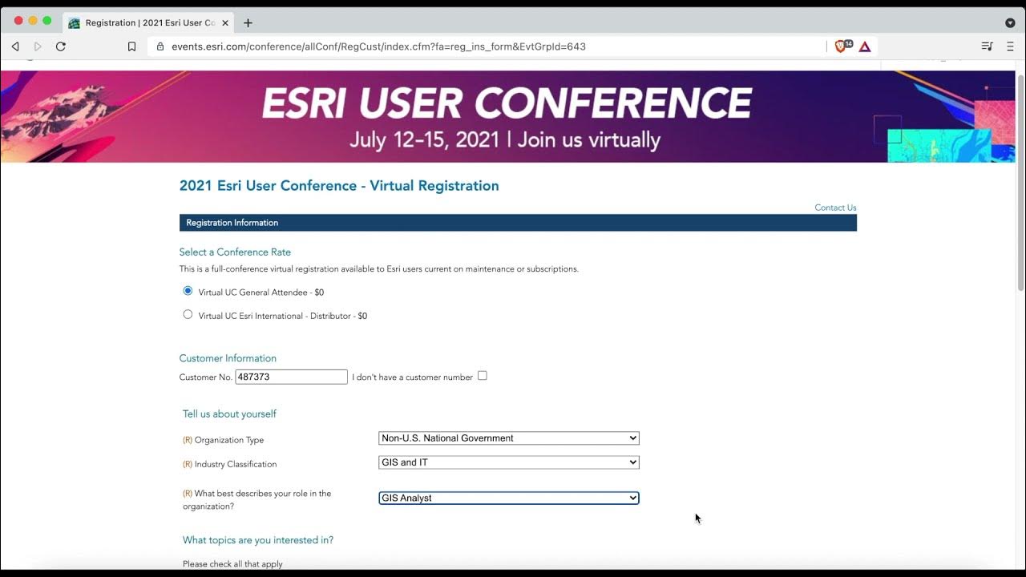Click the tab search circle arrow icon
This screenshot has width=1026, height=577.
tap(1010, 22)
